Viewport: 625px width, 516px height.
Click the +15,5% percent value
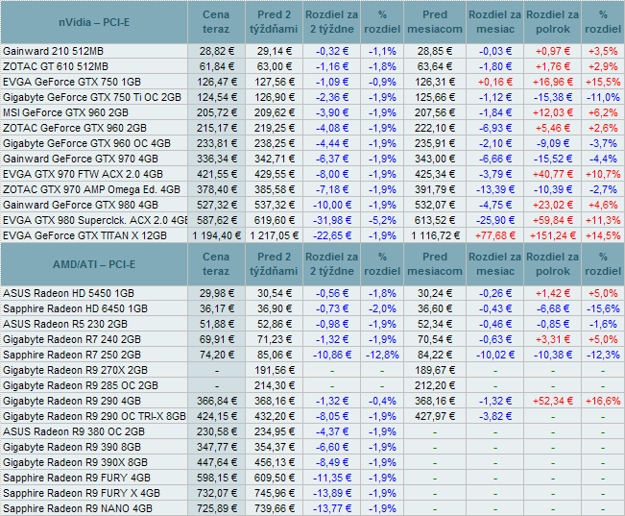603,82
